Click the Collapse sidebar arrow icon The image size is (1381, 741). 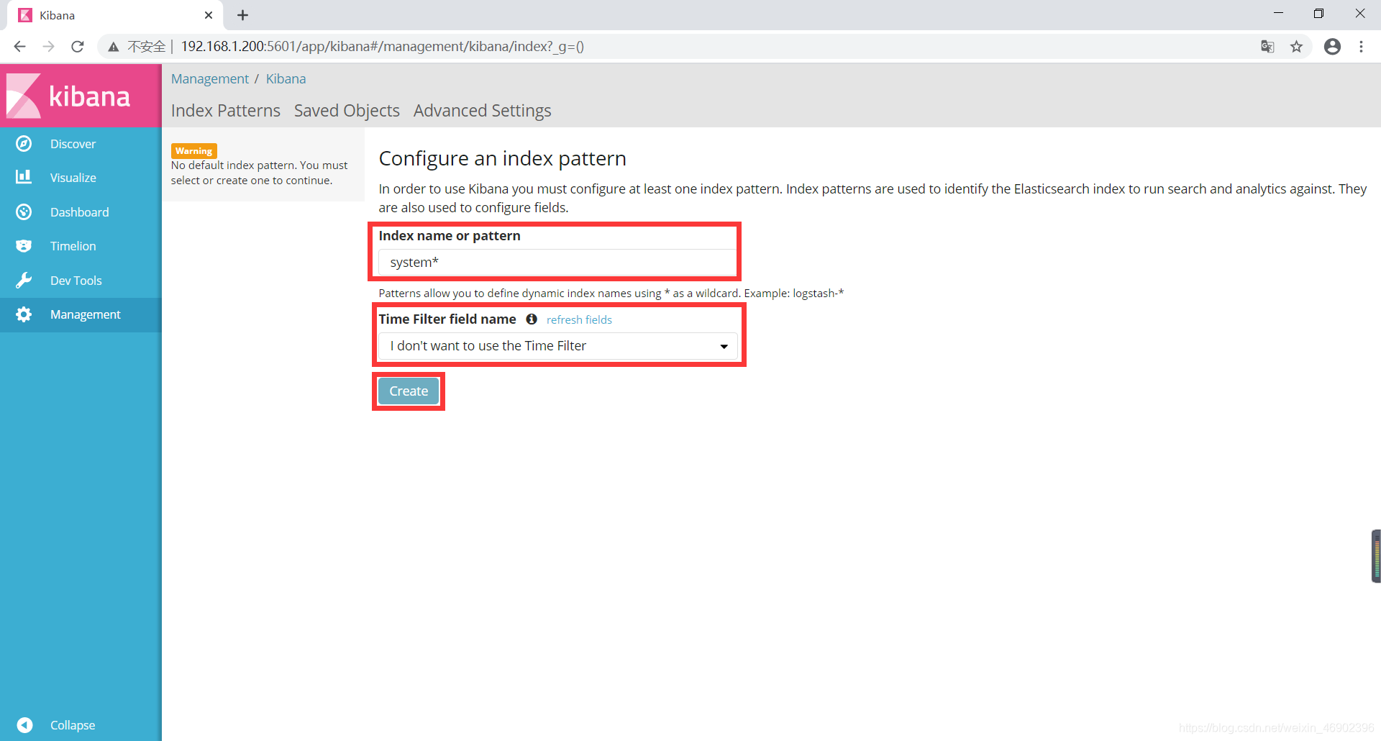tap(24, 724)
